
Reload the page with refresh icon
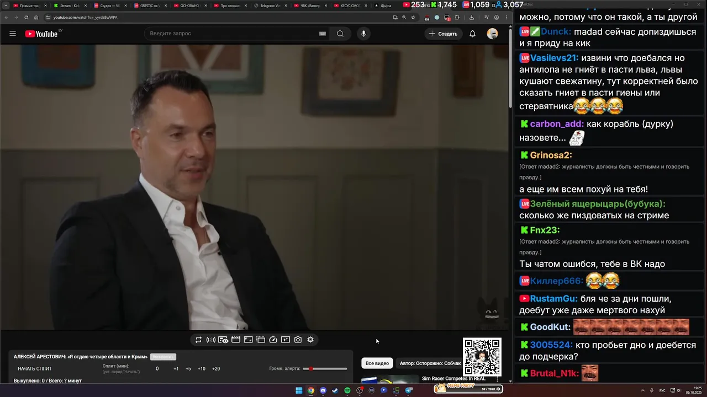click(26, 17)
